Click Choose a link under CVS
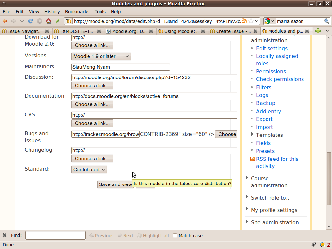332x249 pixels. click(92, 123)
